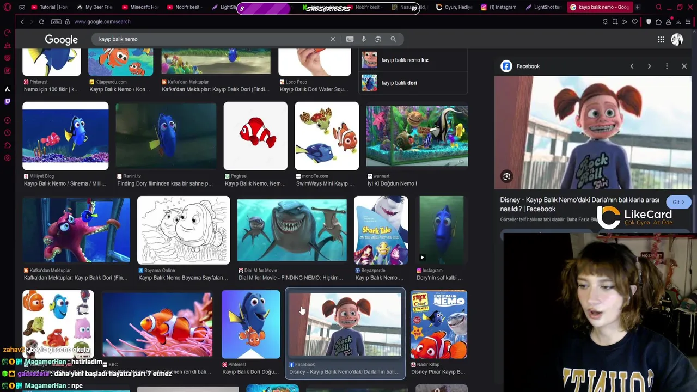The image size is (697, 392).
Task: Open the 'Nadir Kitap' Disney Pixar book thumbnail
Action: click(438, 324)
